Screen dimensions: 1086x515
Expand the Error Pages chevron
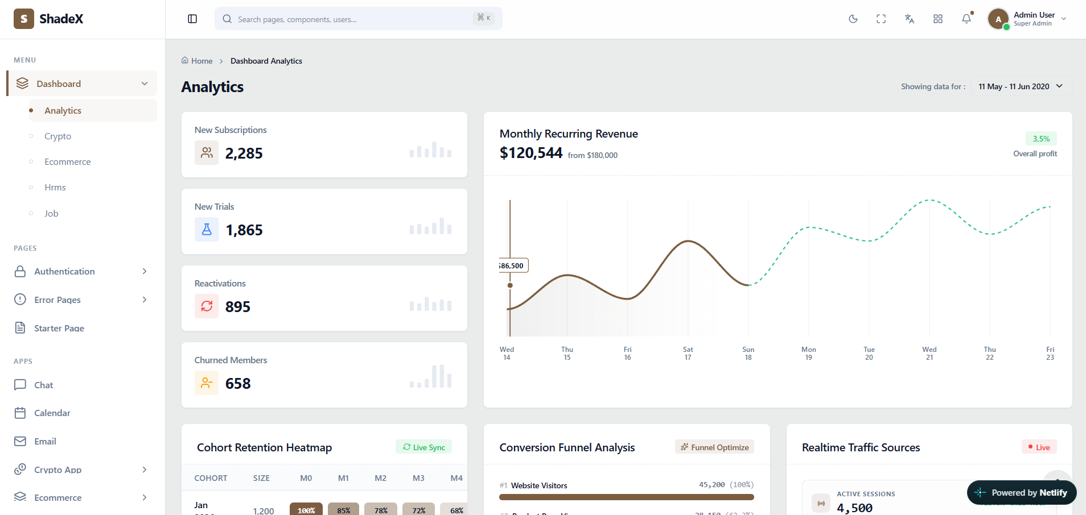145,300
